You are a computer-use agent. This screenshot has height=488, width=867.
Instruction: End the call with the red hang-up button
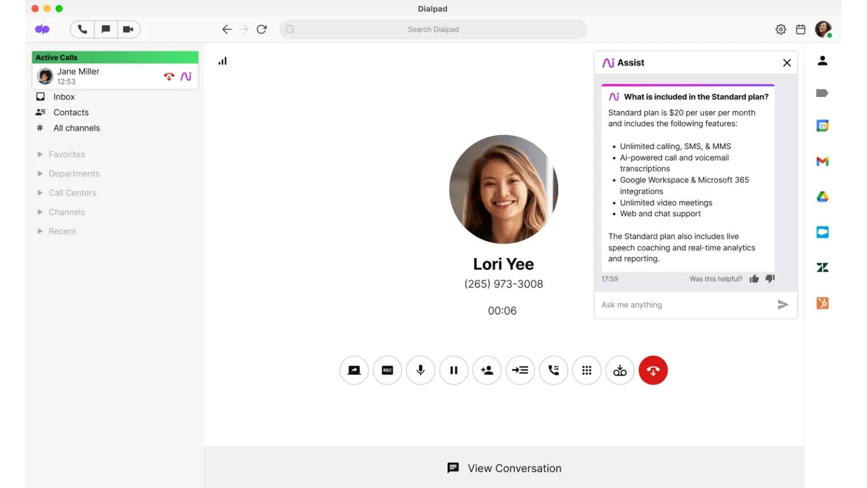click(653, 371)
